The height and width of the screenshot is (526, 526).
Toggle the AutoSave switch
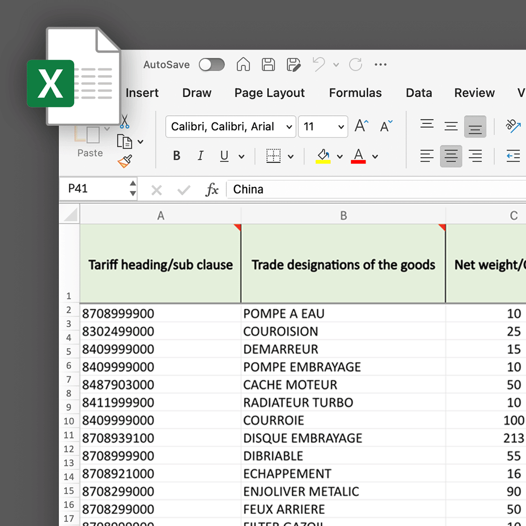(211, 65)
